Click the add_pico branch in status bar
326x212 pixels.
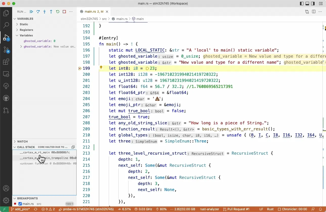click(x=20, y=209)
